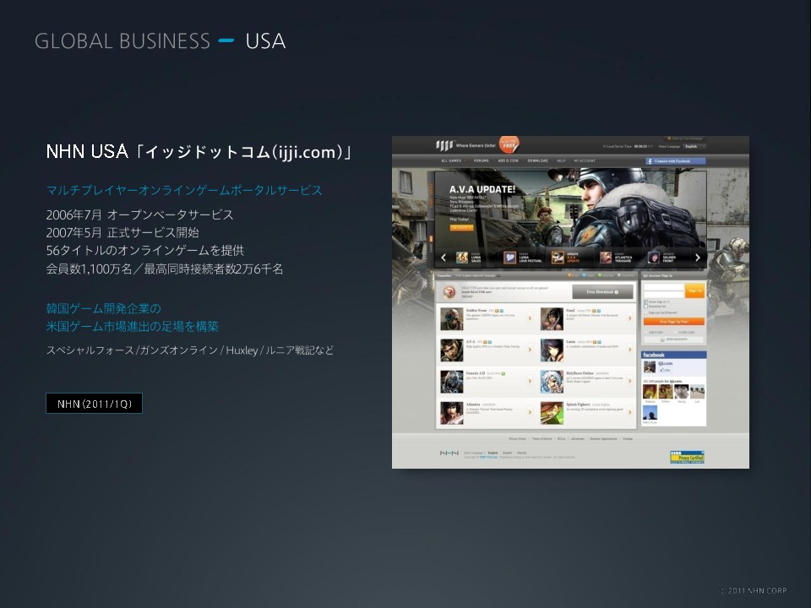811x608 pixels.
Task: Open A.V.A game thumbnail in list
Action: coord(451,350)
